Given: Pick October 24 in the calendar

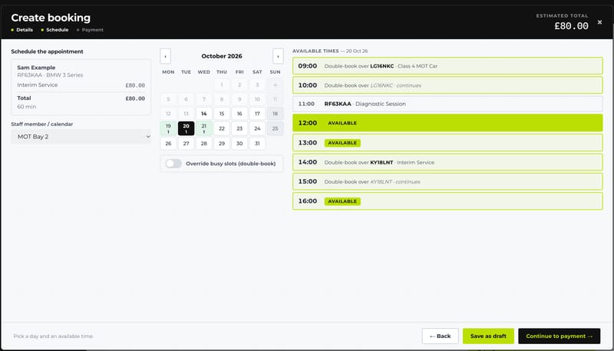Looking at the screenshot, I should point(257,128).
